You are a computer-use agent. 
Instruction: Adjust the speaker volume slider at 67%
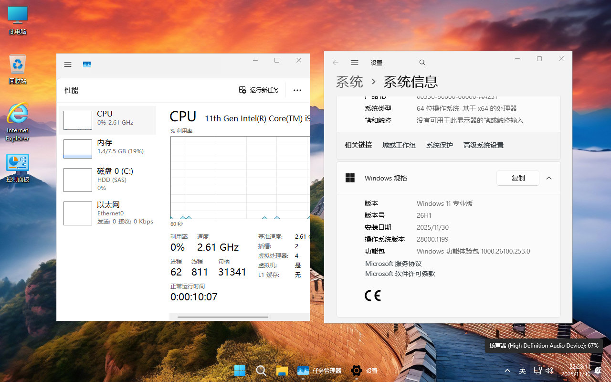point(544,345)
